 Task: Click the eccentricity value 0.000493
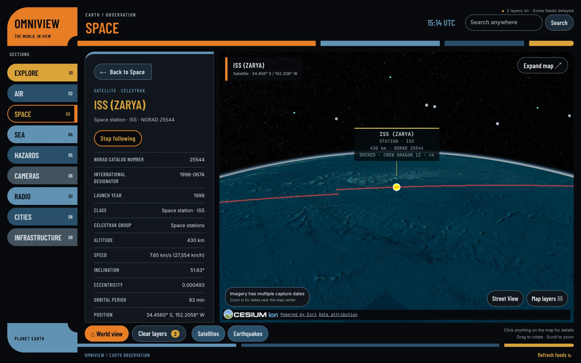tap(193, 285)
